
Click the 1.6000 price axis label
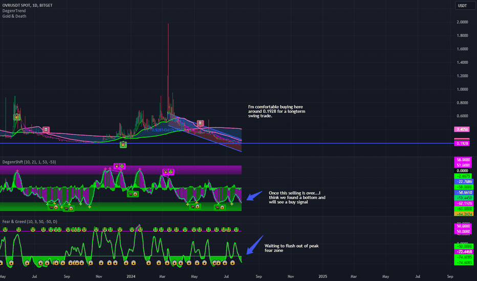462,49
